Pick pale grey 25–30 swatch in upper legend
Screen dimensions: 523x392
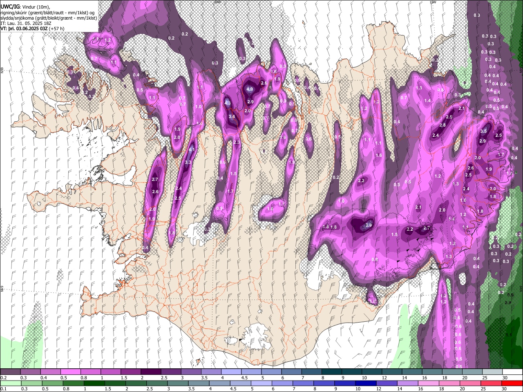[x=492, y=372]
